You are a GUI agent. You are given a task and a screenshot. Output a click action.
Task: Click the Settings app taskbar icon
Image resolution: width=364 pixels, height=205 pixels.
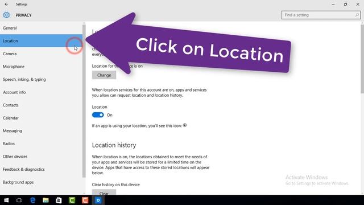tap(98, 200)
